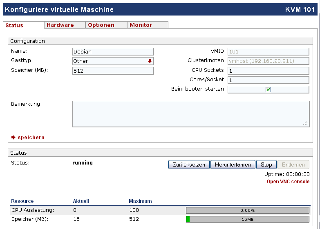The image size is (320, 229).
Task: Click the Speicher 15MB usage bar
Action: click(x=248, y=219)
